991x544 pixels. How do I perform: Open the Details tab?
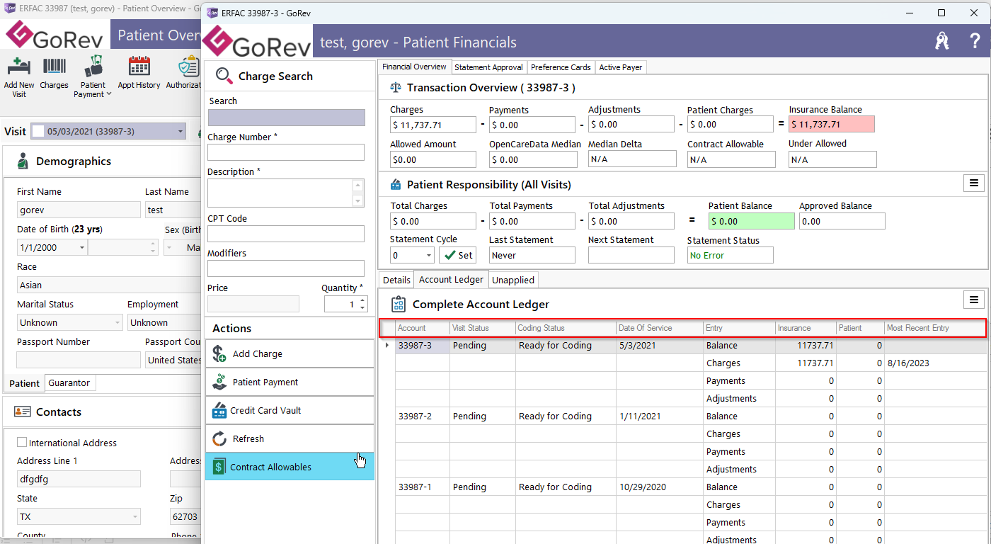pyautogui.click(x=396, y=280)
